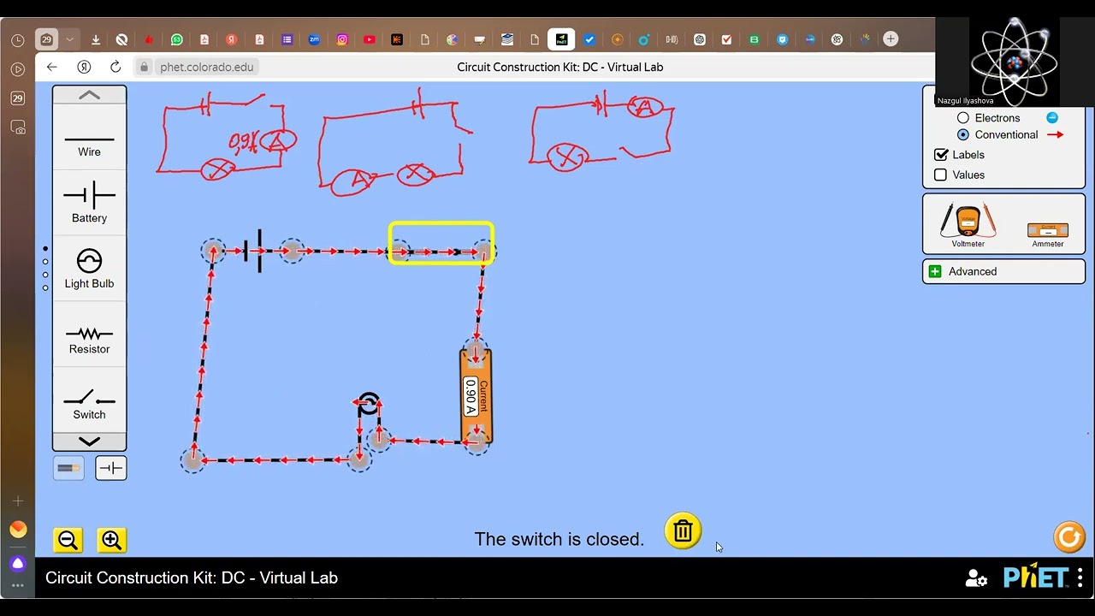
Task: Click the sidebar screenshot camera icon
Action: point(18,127)
